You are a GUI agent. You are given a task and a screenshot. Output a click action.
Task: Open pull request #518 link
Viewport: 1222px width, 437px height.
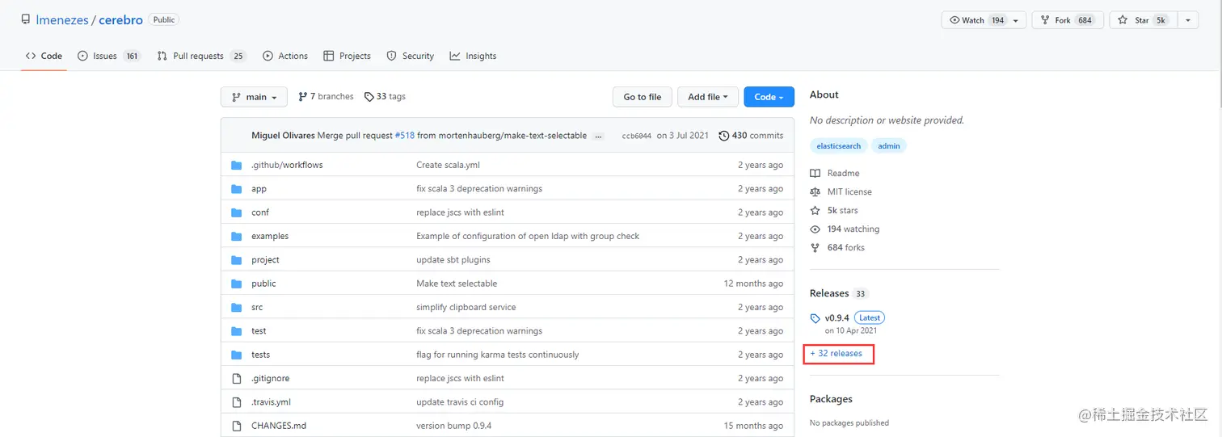coord(405,136)
